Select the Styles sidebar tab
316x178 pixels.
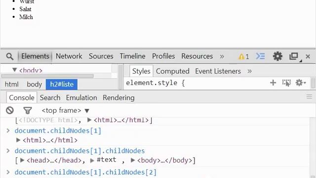[141, 71]
